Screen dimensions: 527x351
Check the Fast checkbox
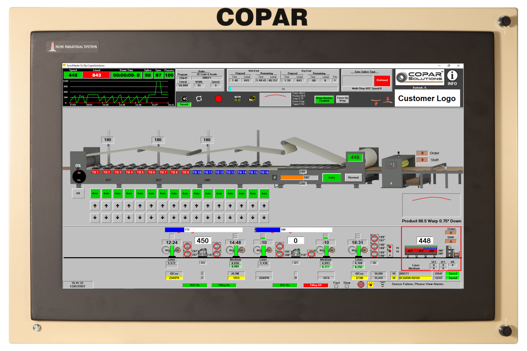point(337,286)
